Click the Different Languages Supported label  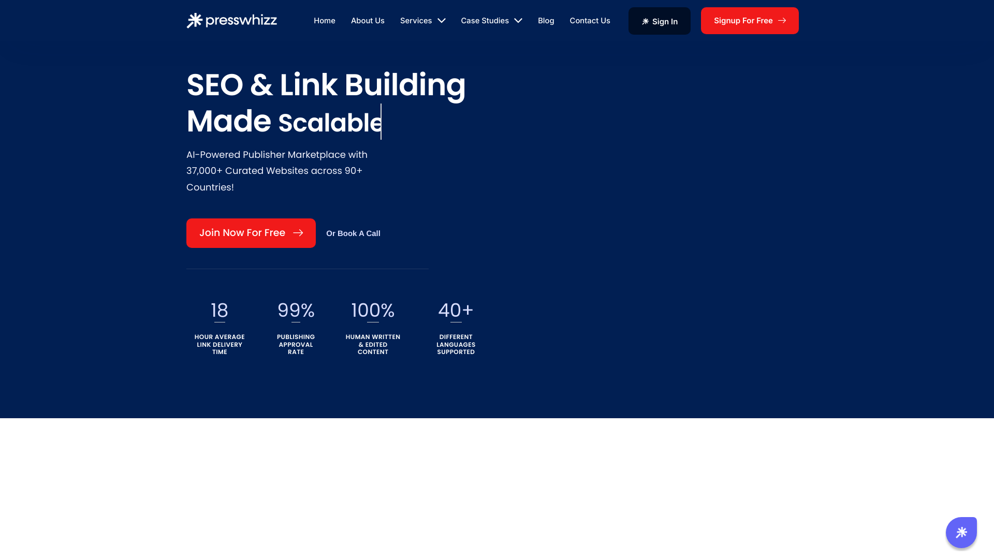pos(456,344)
